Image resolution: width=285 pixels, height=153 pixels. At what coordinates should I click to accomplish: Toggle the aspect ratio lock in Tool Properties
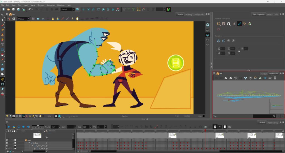click(239, 51)
